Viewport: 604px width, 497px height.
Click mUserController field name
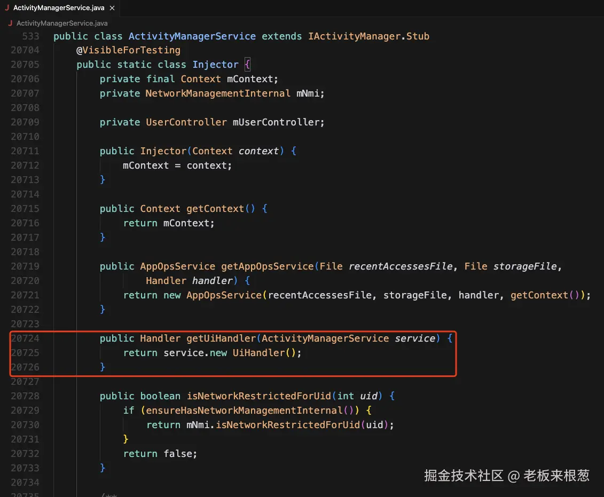[276, 122]
